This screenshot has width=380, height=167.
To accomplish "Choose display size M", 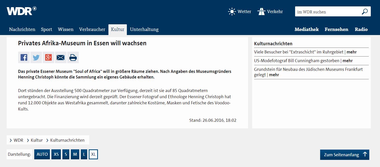I will [x=75, y=154].
